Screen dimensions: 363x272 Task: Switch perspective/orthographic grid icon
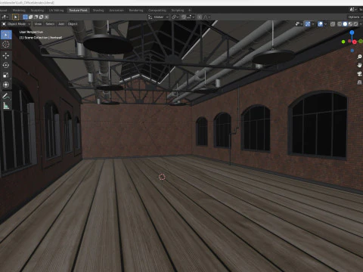point(359,82)
